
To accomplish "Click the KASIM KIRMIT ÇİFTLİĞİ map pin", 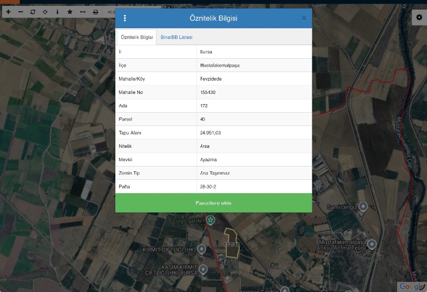I will [x=203, y=270].
